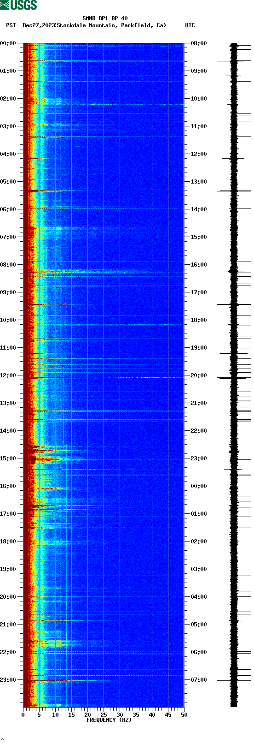Click the 07:00 UTC time label

(x=198, y=680)
